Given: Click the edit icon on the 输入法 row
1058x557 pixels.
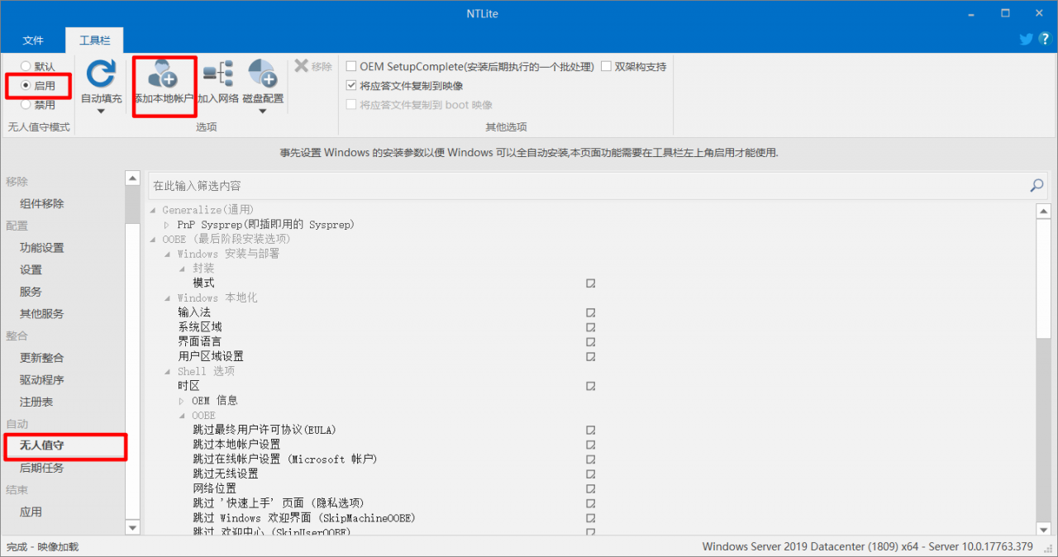Looking at the screenshot, I should [x=591, y=313].
